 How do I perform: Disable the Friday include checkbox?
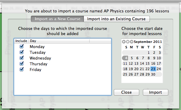click(21, 69)
